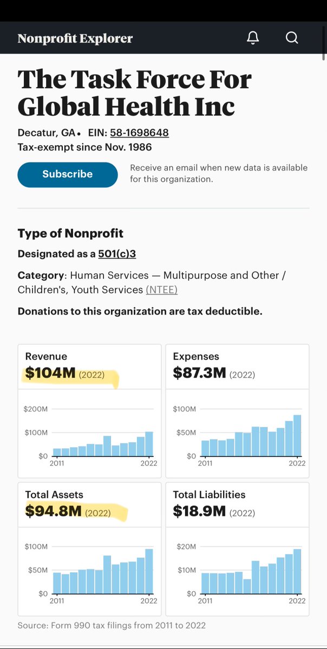Open the NTEE category link
This screenshot has height=649, width=327.
pos(161,290)
